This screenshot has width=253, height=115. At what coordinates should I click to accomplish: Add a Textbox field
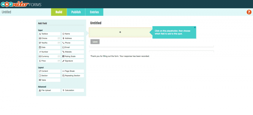coord(49,34)
